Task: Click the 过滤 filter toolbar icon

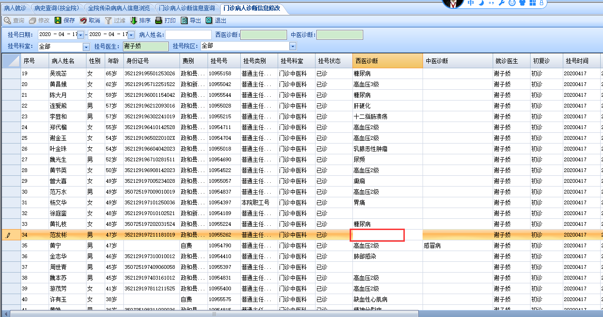Action: [108, 21]
